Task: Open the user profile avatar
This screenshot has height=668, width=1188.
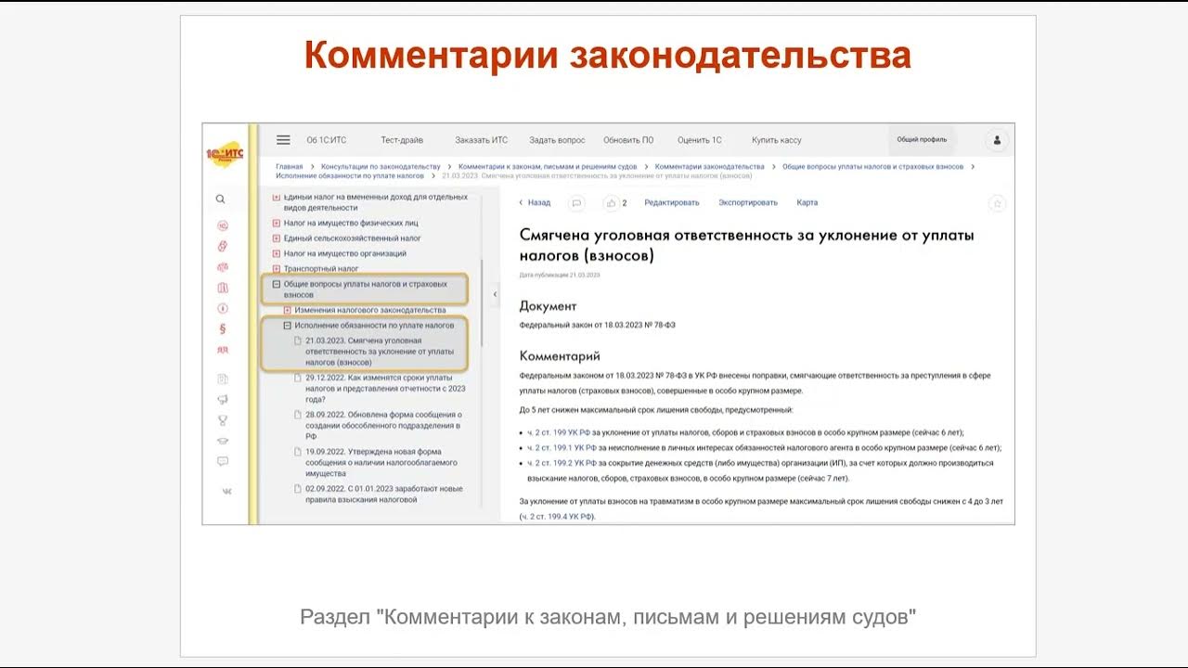Action: tap(997, 140)
